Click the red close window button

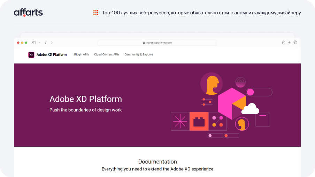[18, 43]
